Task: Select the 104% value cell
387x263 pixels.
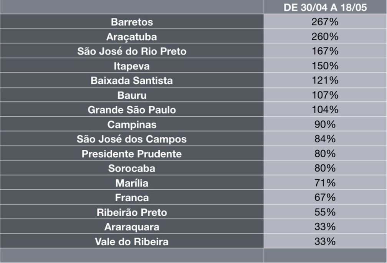Action: tap(325, 110)
